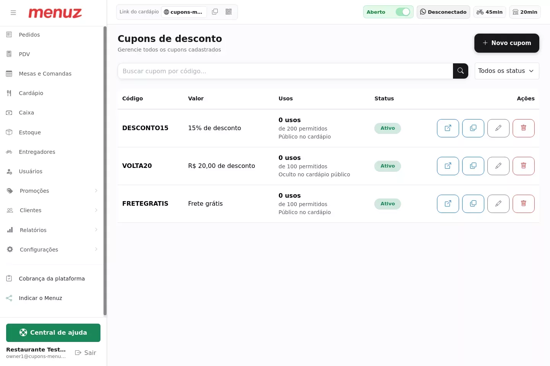This screenshot has width=550, height=366.
Task: Open the 45min delivery time
Action: [490, 12]
